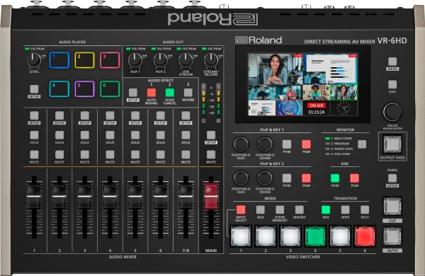Mute audio mixer channel 7/8
425x276 pixels.
pos(186,155)
